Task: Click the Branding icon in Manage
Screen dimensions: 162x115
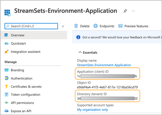Action: coord(6,70)
